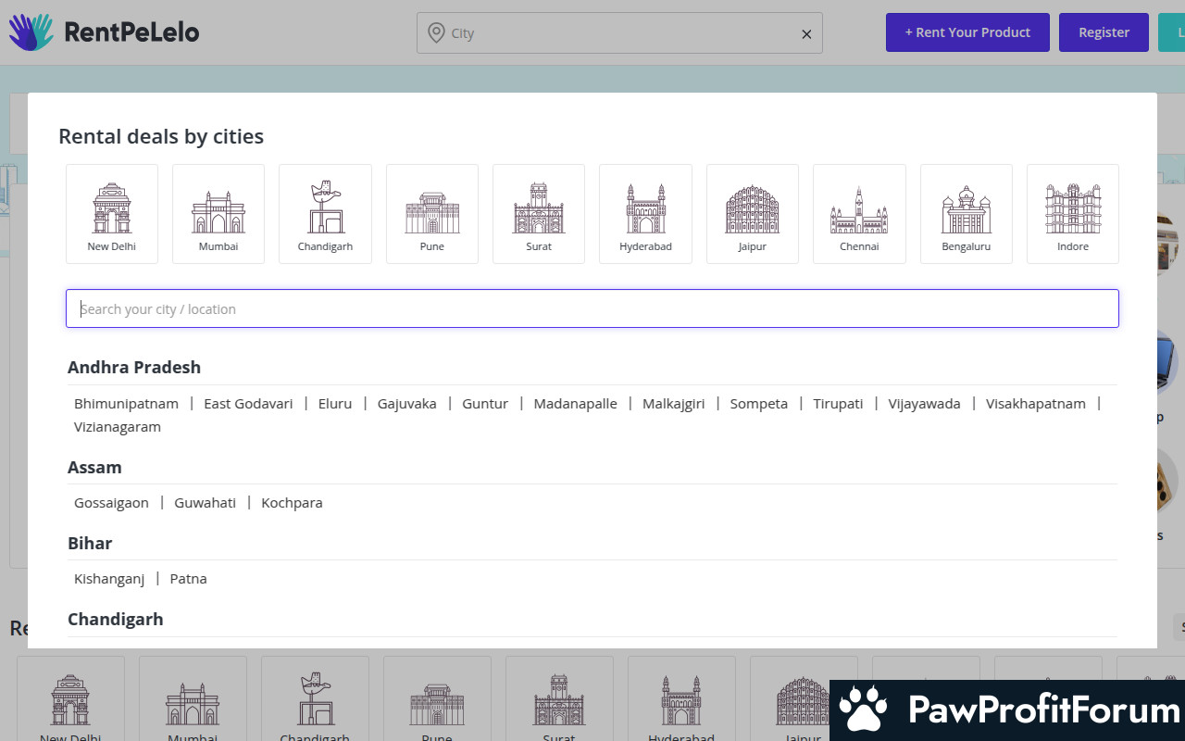The height and width of the screenshot is (741, 1185).
Task: Select Guwahati under Assam
Action: click(205, 503)
